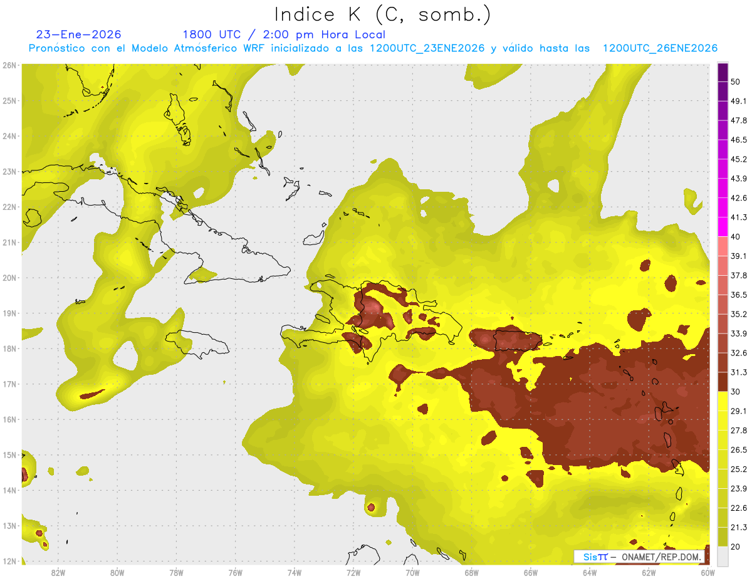This screenshot has width=752, height=581.
Task: Click the colorbar value "46.5"
Action: [739, 140]
